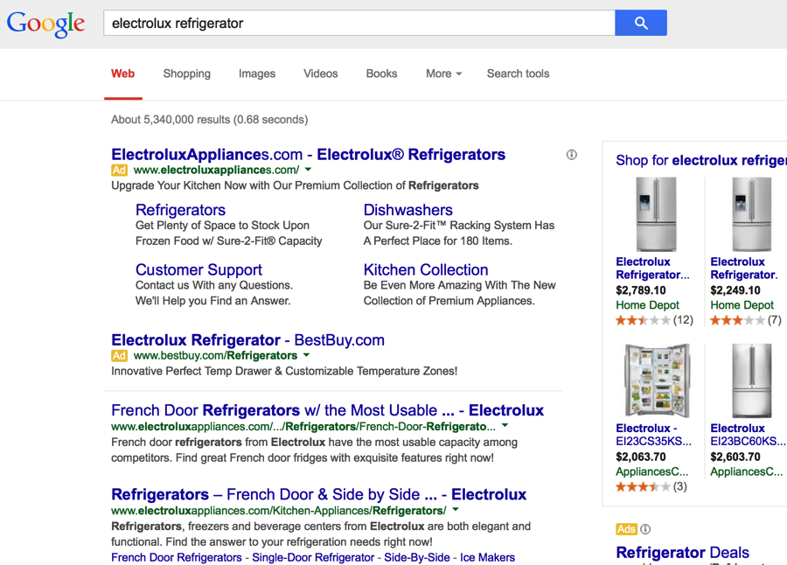Image resolution: width=787 pixels, height=565 pixels.
Task: Click the $2,249.10 refrigerator product image
Action: [x=751, y=214]
